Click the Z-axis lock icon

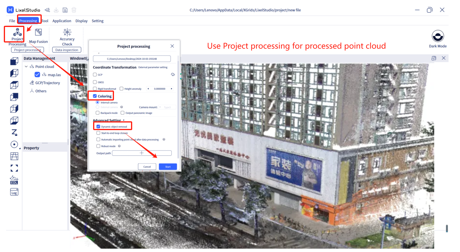pyautogui.click(x=14, y=132)
